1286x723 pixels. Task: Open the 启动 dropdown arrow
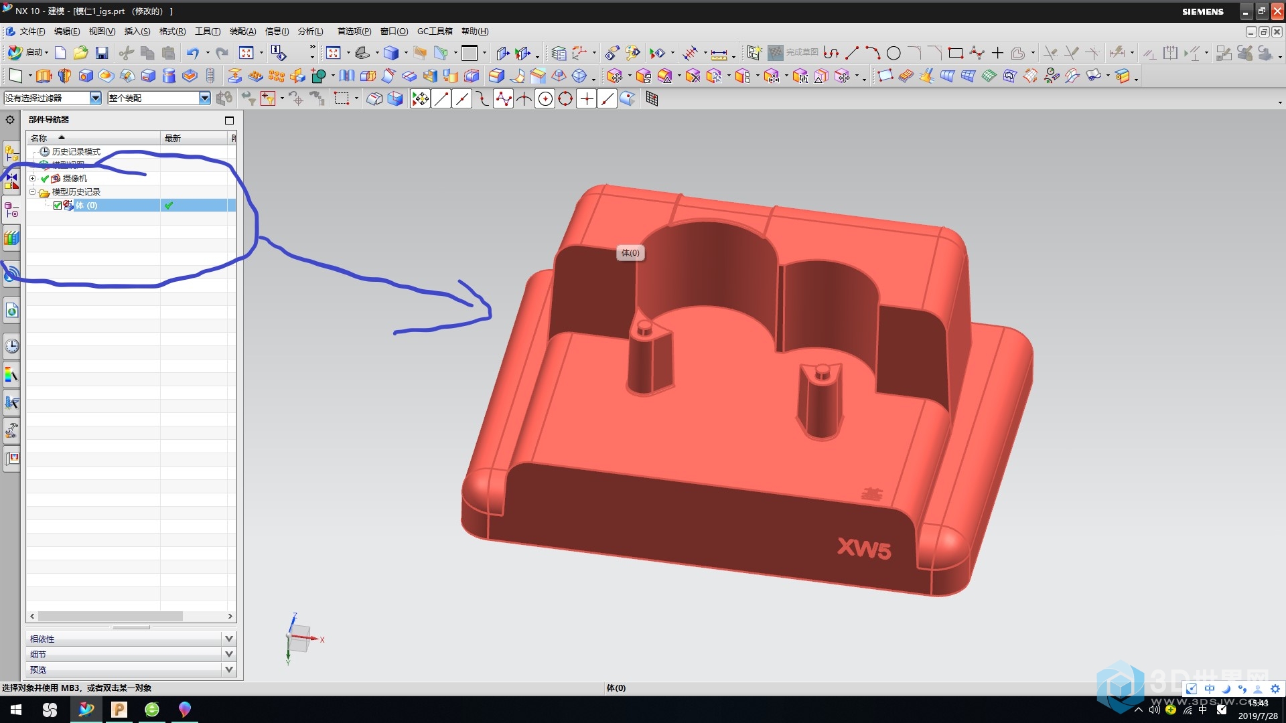tap(46, 53)
